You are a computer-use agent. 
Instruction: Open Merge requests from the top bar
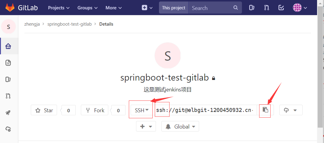266,8
